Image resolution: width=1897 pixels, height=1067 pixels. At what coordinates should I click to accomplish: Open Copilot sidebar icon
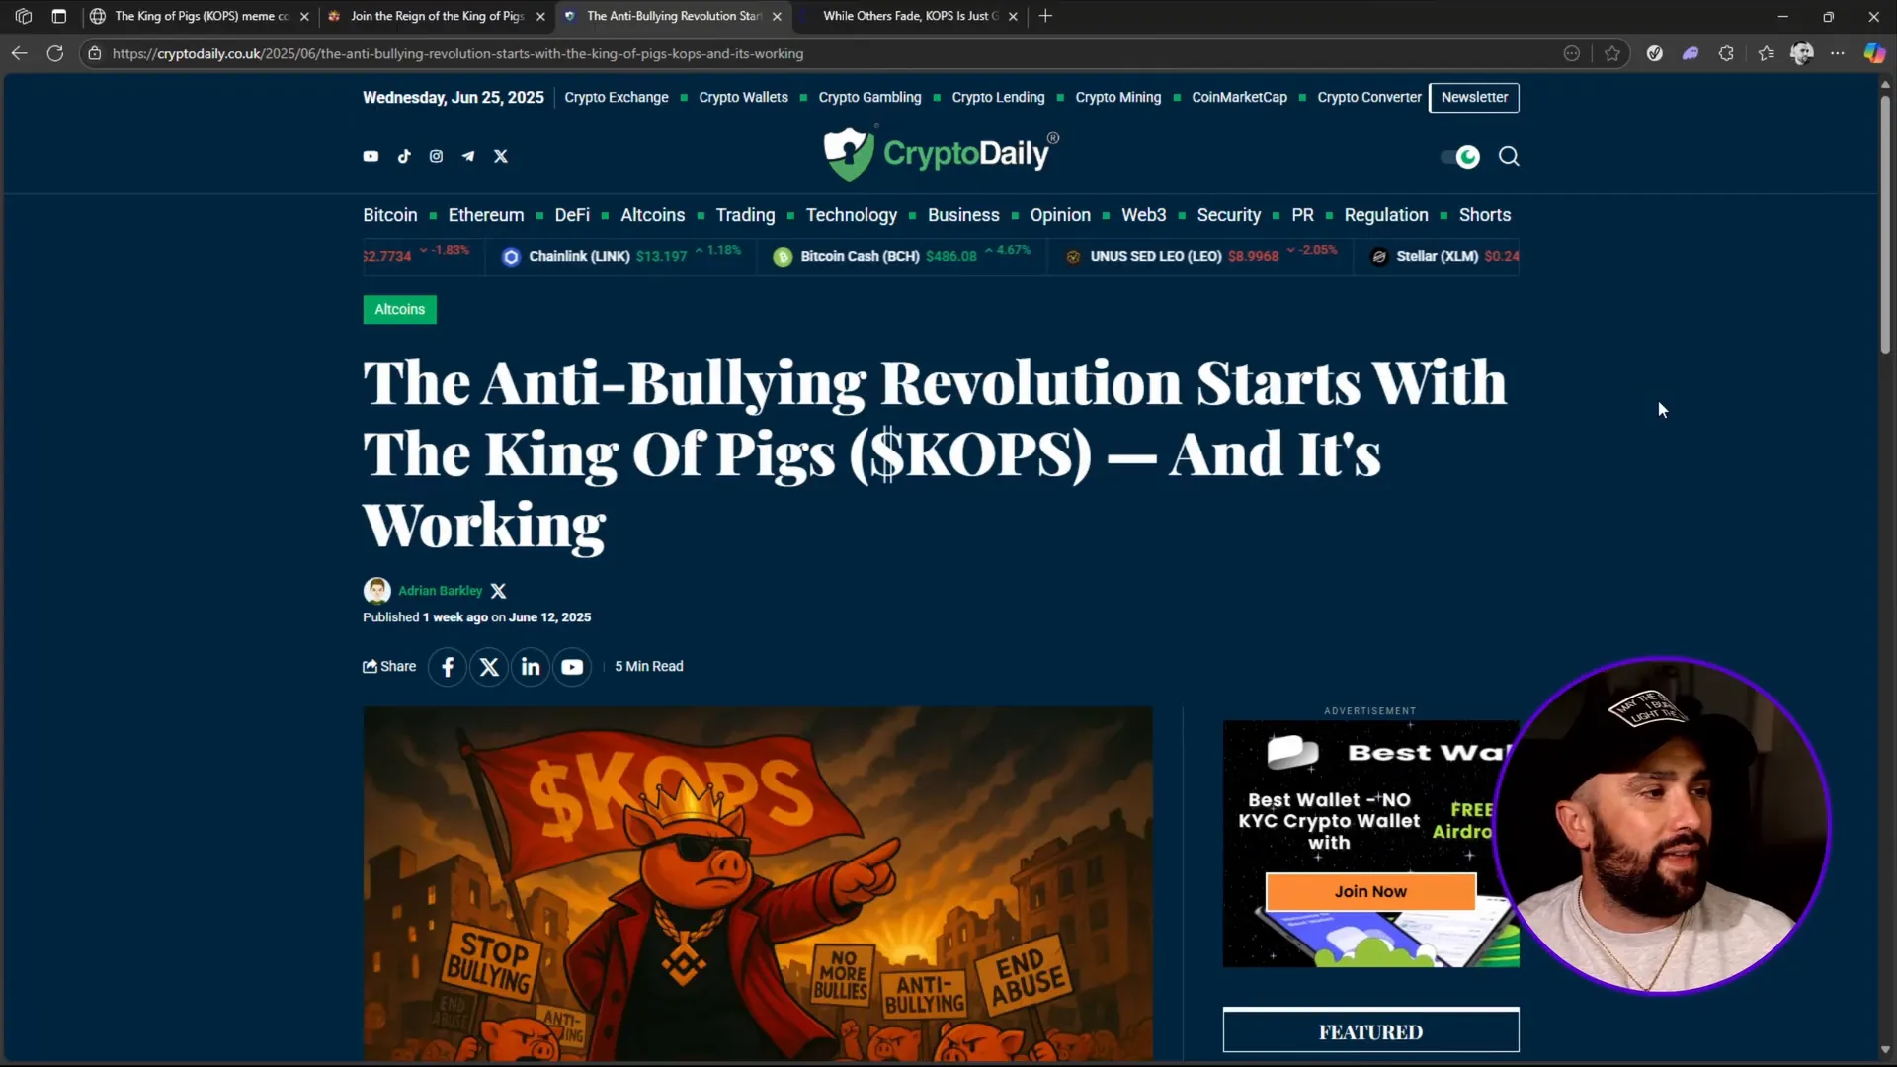pyautogui.click(x=1874, y=53)
